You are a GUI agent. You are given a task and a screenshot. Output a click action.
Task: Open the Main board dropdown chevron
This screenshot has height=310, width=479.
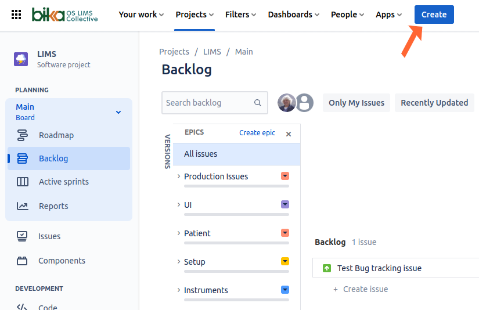[118, 112]
